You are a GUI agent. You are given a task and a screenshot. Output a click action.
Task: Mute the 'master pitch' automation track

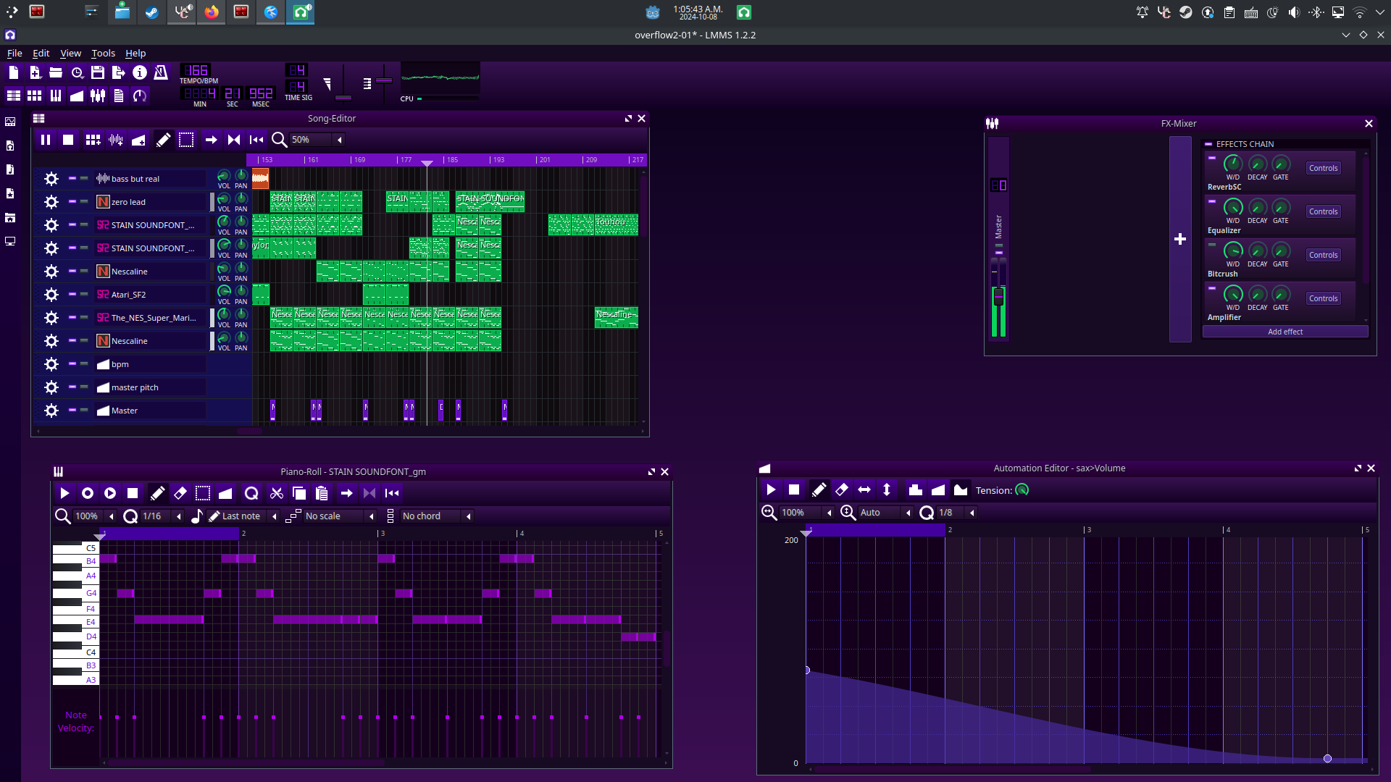tap(72, 387)
